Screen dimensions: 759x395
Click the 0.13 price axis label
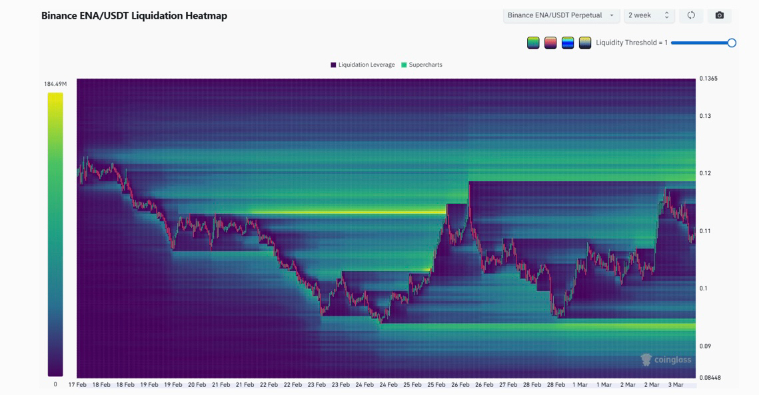pos(705,116)
